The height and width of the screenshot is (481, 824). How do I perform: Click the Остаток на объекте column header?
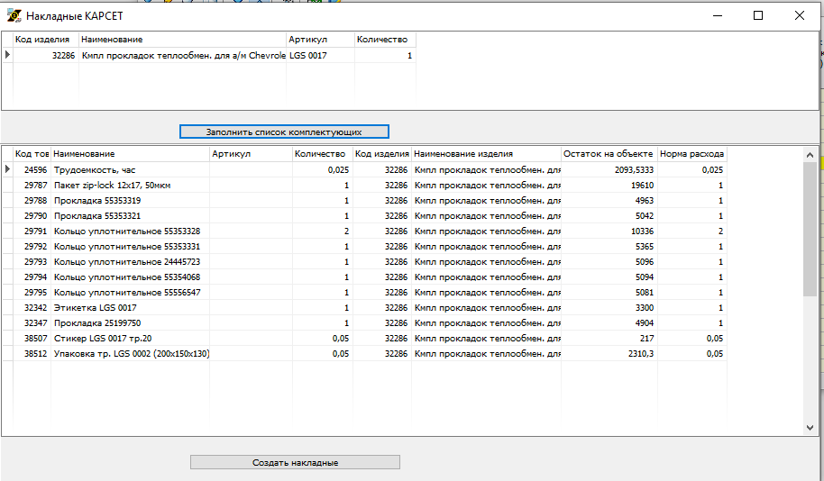point(609,154)
